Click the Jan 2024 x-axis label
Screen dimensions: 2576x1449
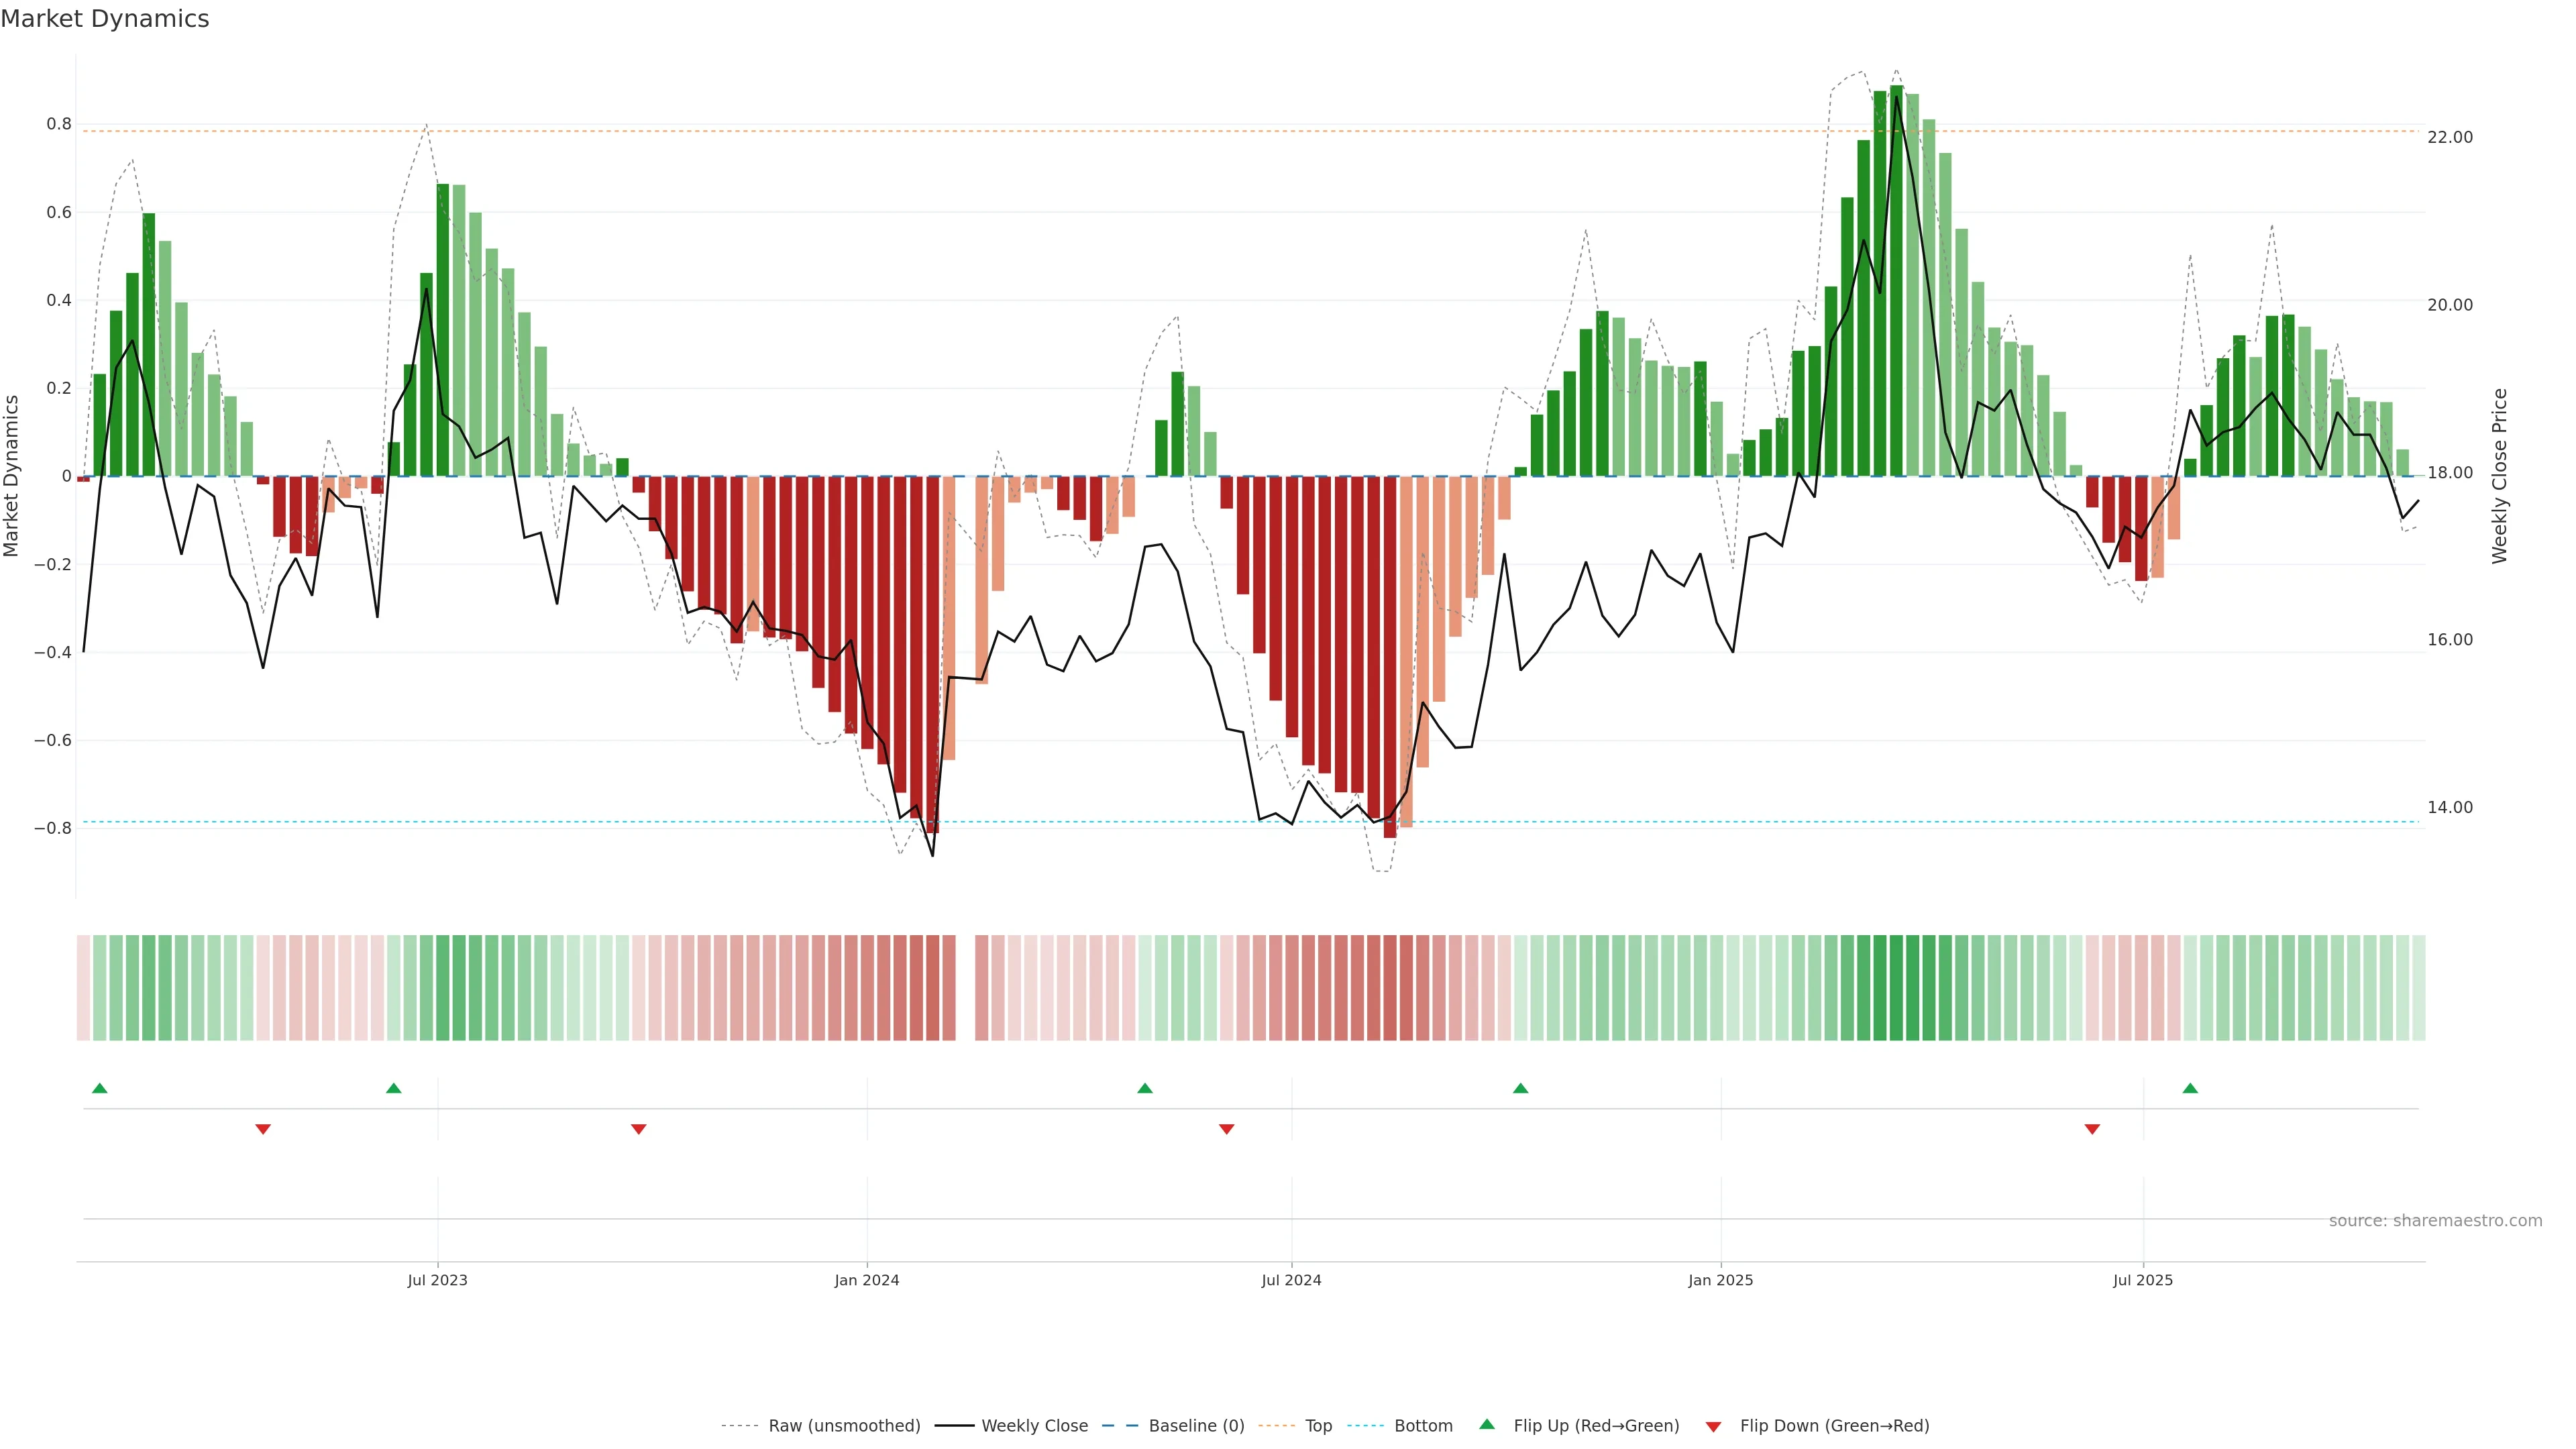[x=867, y=1280]
